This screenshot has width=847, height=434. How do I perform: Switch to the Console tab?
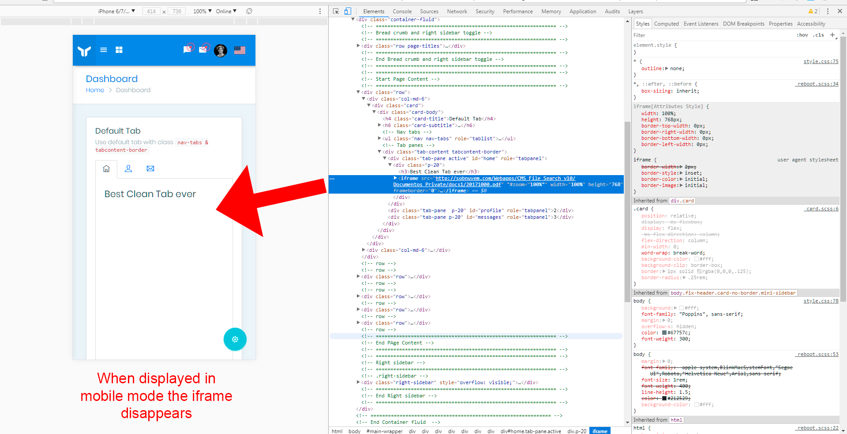point(402,11)
